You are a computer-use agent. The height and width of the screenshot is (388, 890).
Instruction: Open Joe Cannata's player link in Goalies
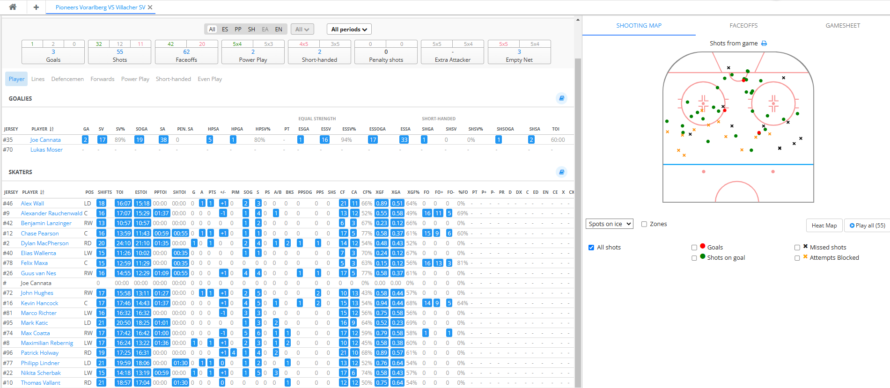45,140
